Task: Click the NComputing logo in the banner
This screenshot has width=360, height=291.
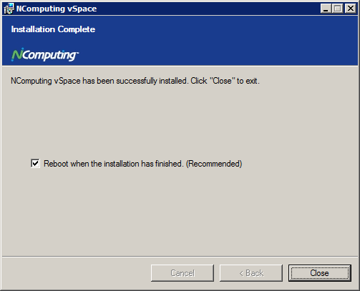Action: click(45, 54)
